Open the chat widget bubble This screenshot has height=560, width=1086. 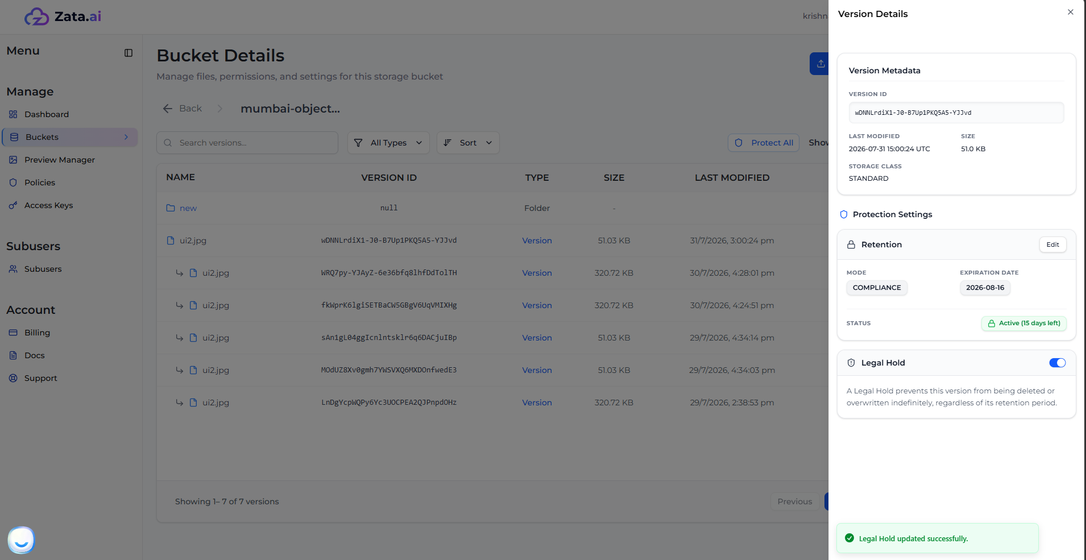[x=22, y=540]
